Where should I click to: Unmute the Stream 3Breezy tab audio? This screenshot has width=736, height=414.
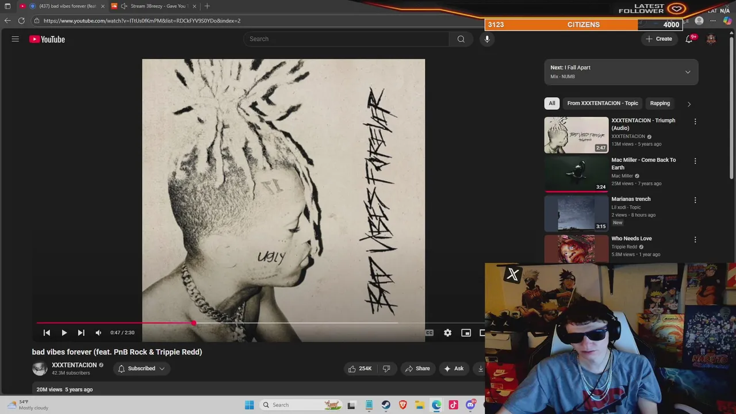pos(124,6)
